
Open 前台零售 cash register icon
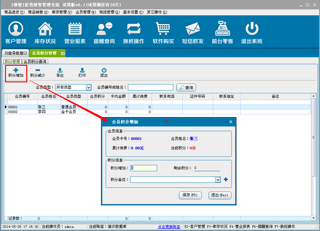[222, 33]
